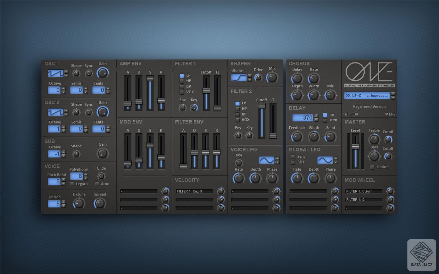
Task: Click the SUB Gain knob
Action: pos(102,153)
